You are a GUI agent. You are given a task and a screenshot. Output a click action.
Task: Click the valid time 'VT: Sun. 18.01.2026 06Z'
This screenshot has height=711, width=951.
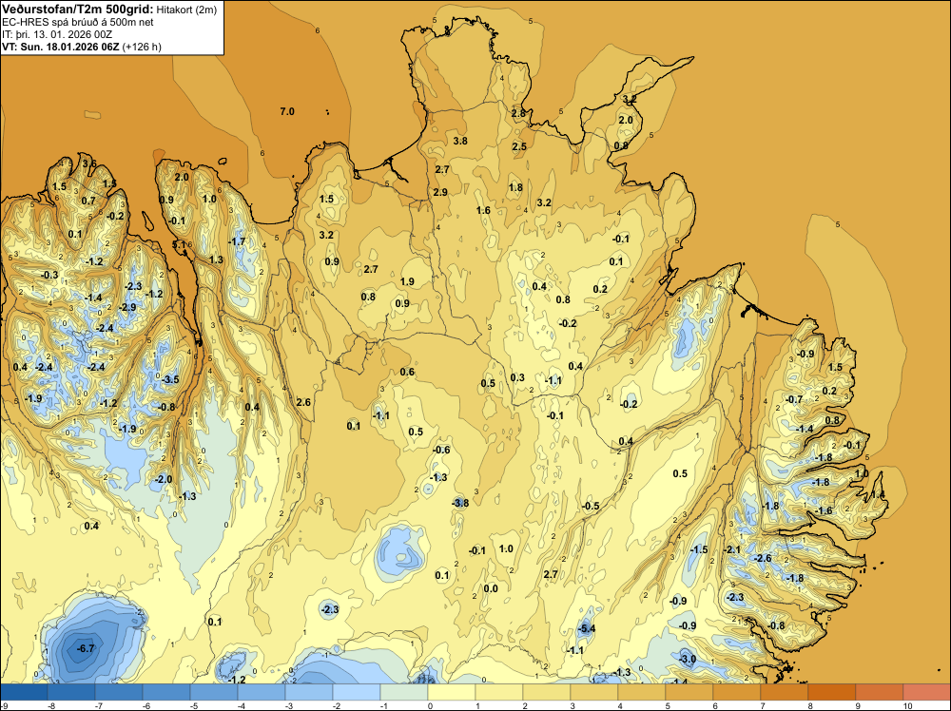pyautogui.click(x=61, y=47)
